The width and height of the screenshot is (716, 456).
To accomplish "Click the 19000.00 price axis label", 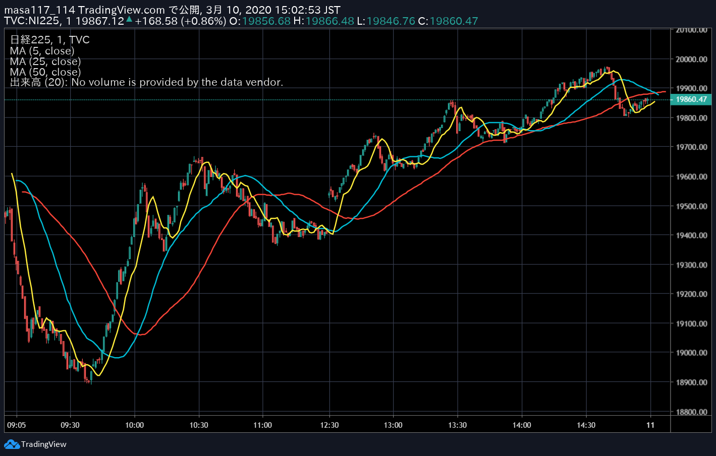I will [691, 353].
